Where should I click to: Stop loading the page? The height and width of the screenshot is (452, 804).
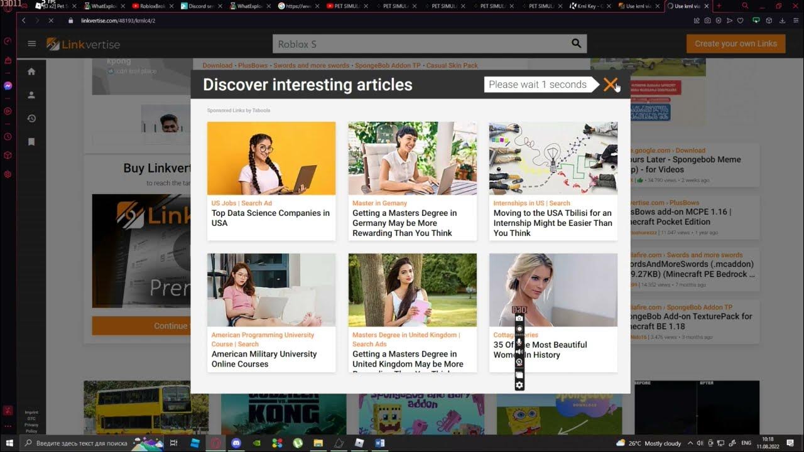tap(51, 20)
